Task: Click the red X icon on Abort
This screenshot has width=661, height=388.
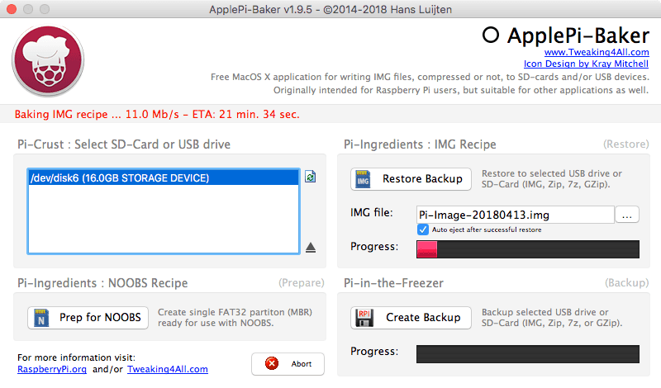Action: coord(269,364)
